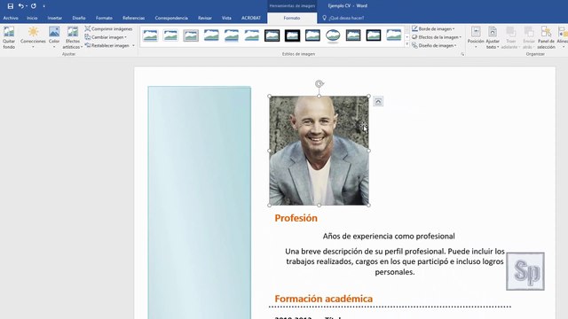Click Traer adelante button

[511, 37]
